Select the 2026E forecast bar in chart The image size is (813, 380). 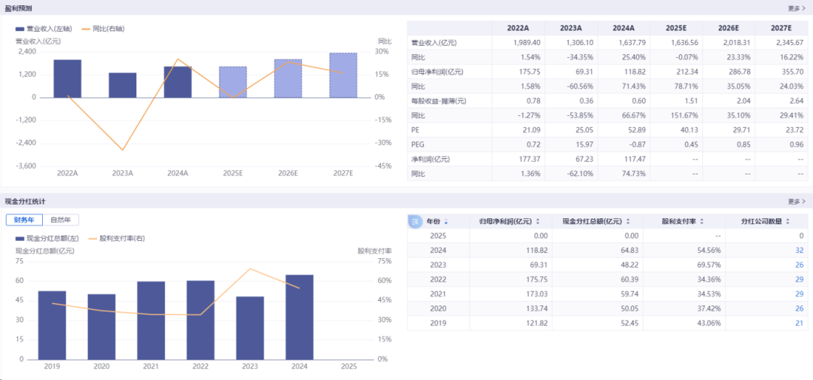288,78
